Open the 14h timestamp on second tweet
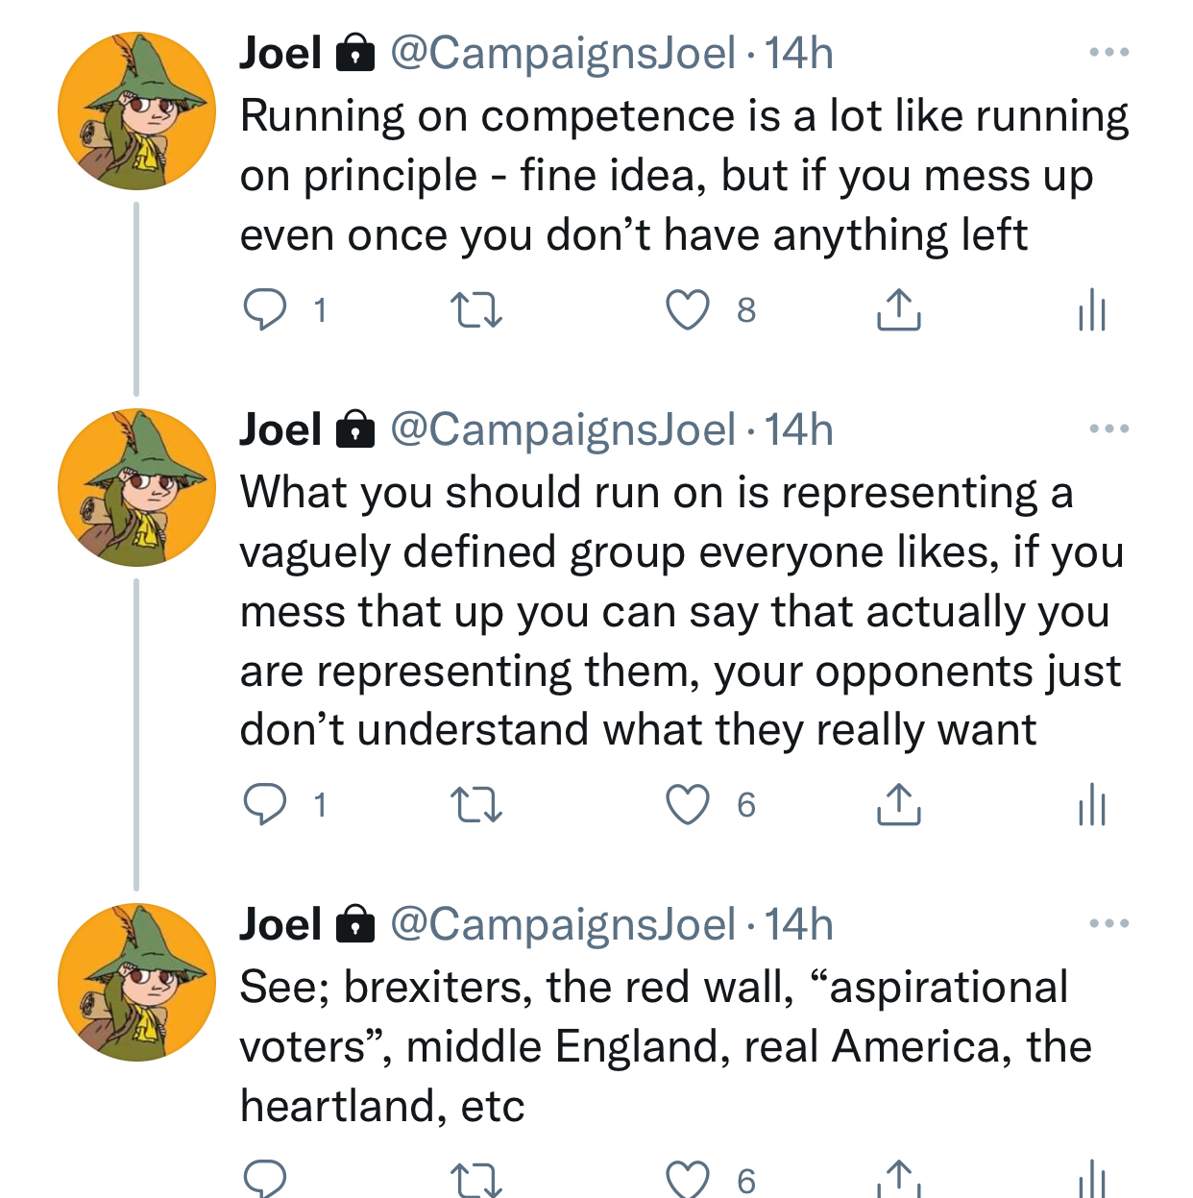Screen dimensions: 1193x1198 click(799, 429)
